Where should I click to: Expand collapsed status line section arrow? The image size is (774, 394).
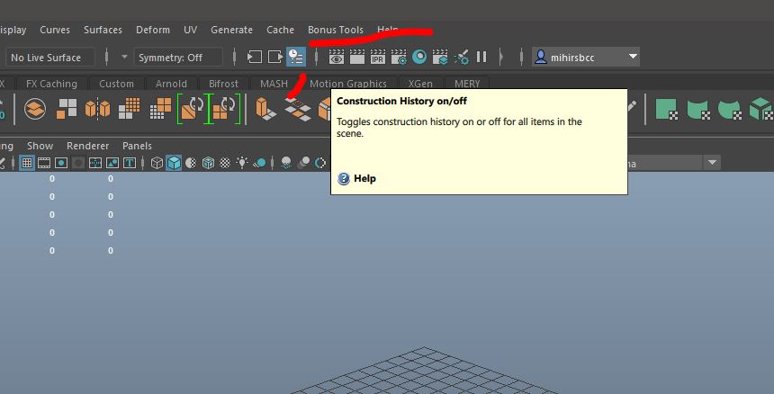[x=501, y=58]
